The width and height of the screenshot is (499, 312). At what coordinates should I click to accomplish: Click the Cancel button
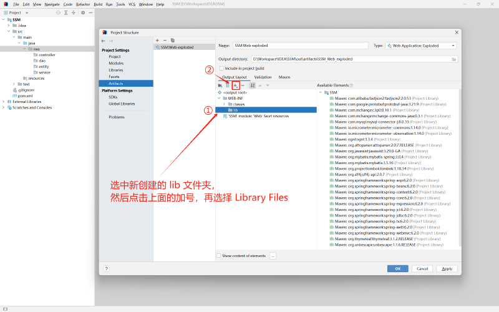click(x=422, y=269)
